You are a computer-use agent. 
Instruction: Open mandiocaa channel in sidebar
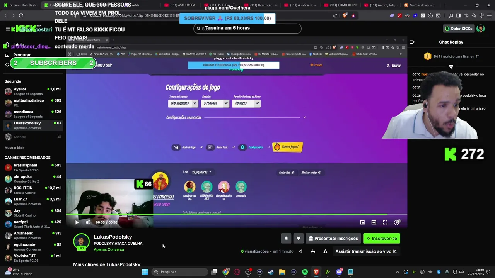click(x=33, y=114)
